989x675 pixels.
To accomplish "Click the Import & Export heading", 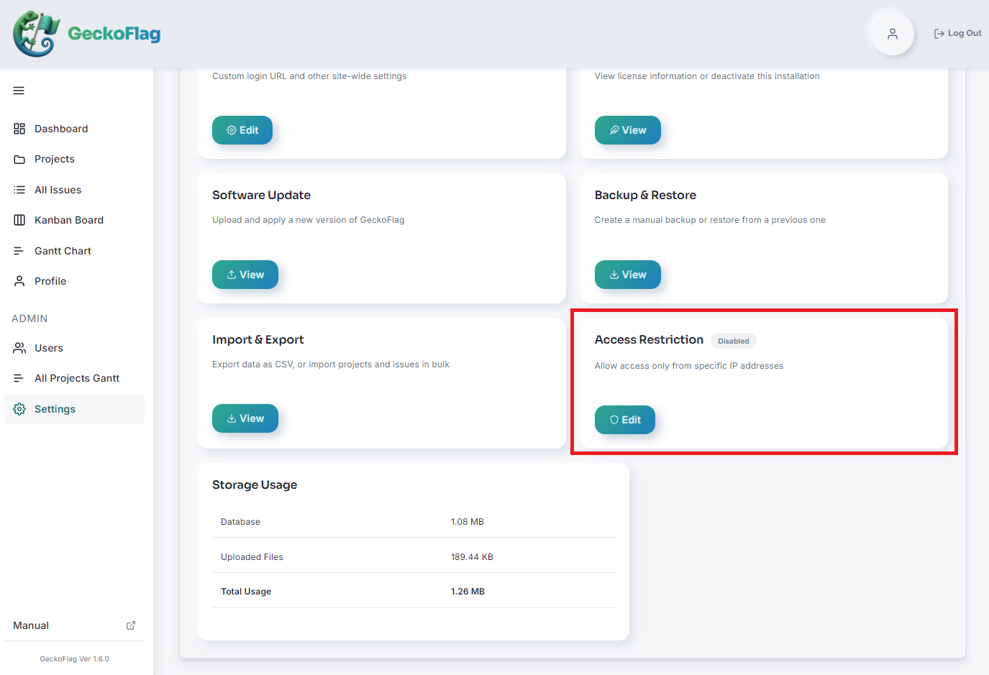I will tap(257, 339).
